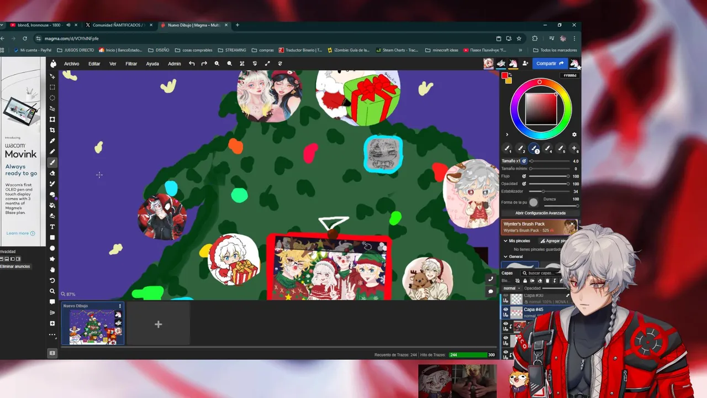This screenshot has height=398, width=707.
Task: Click the zoom in magnifier in top toolbar
Action: click(x=217, y=64)
